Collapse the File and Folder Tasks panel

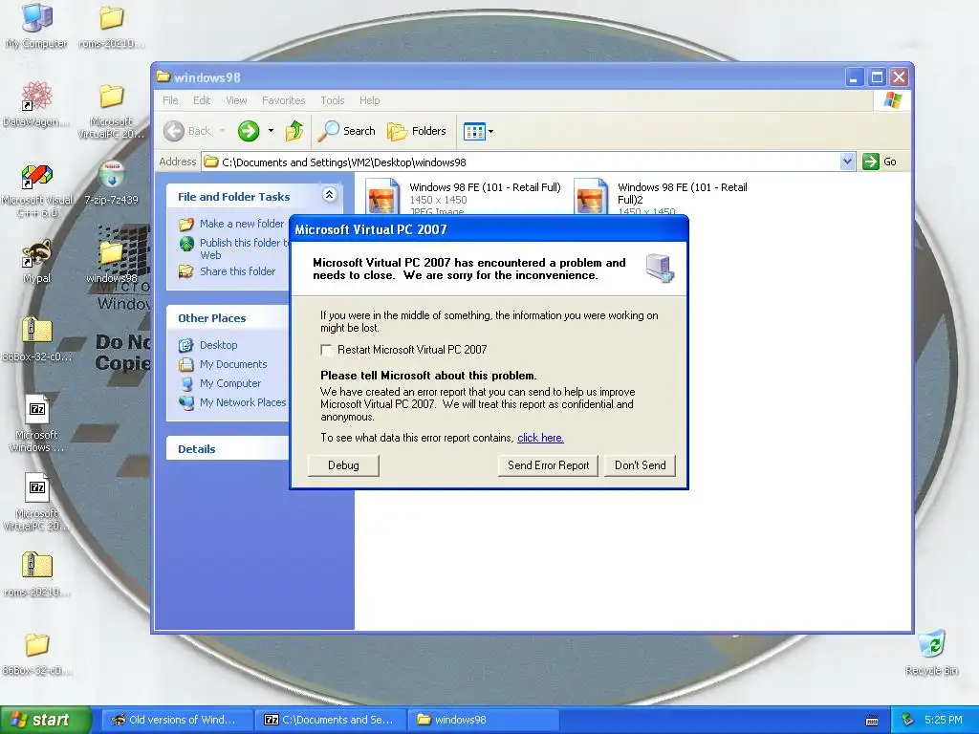tap(329, 195)
